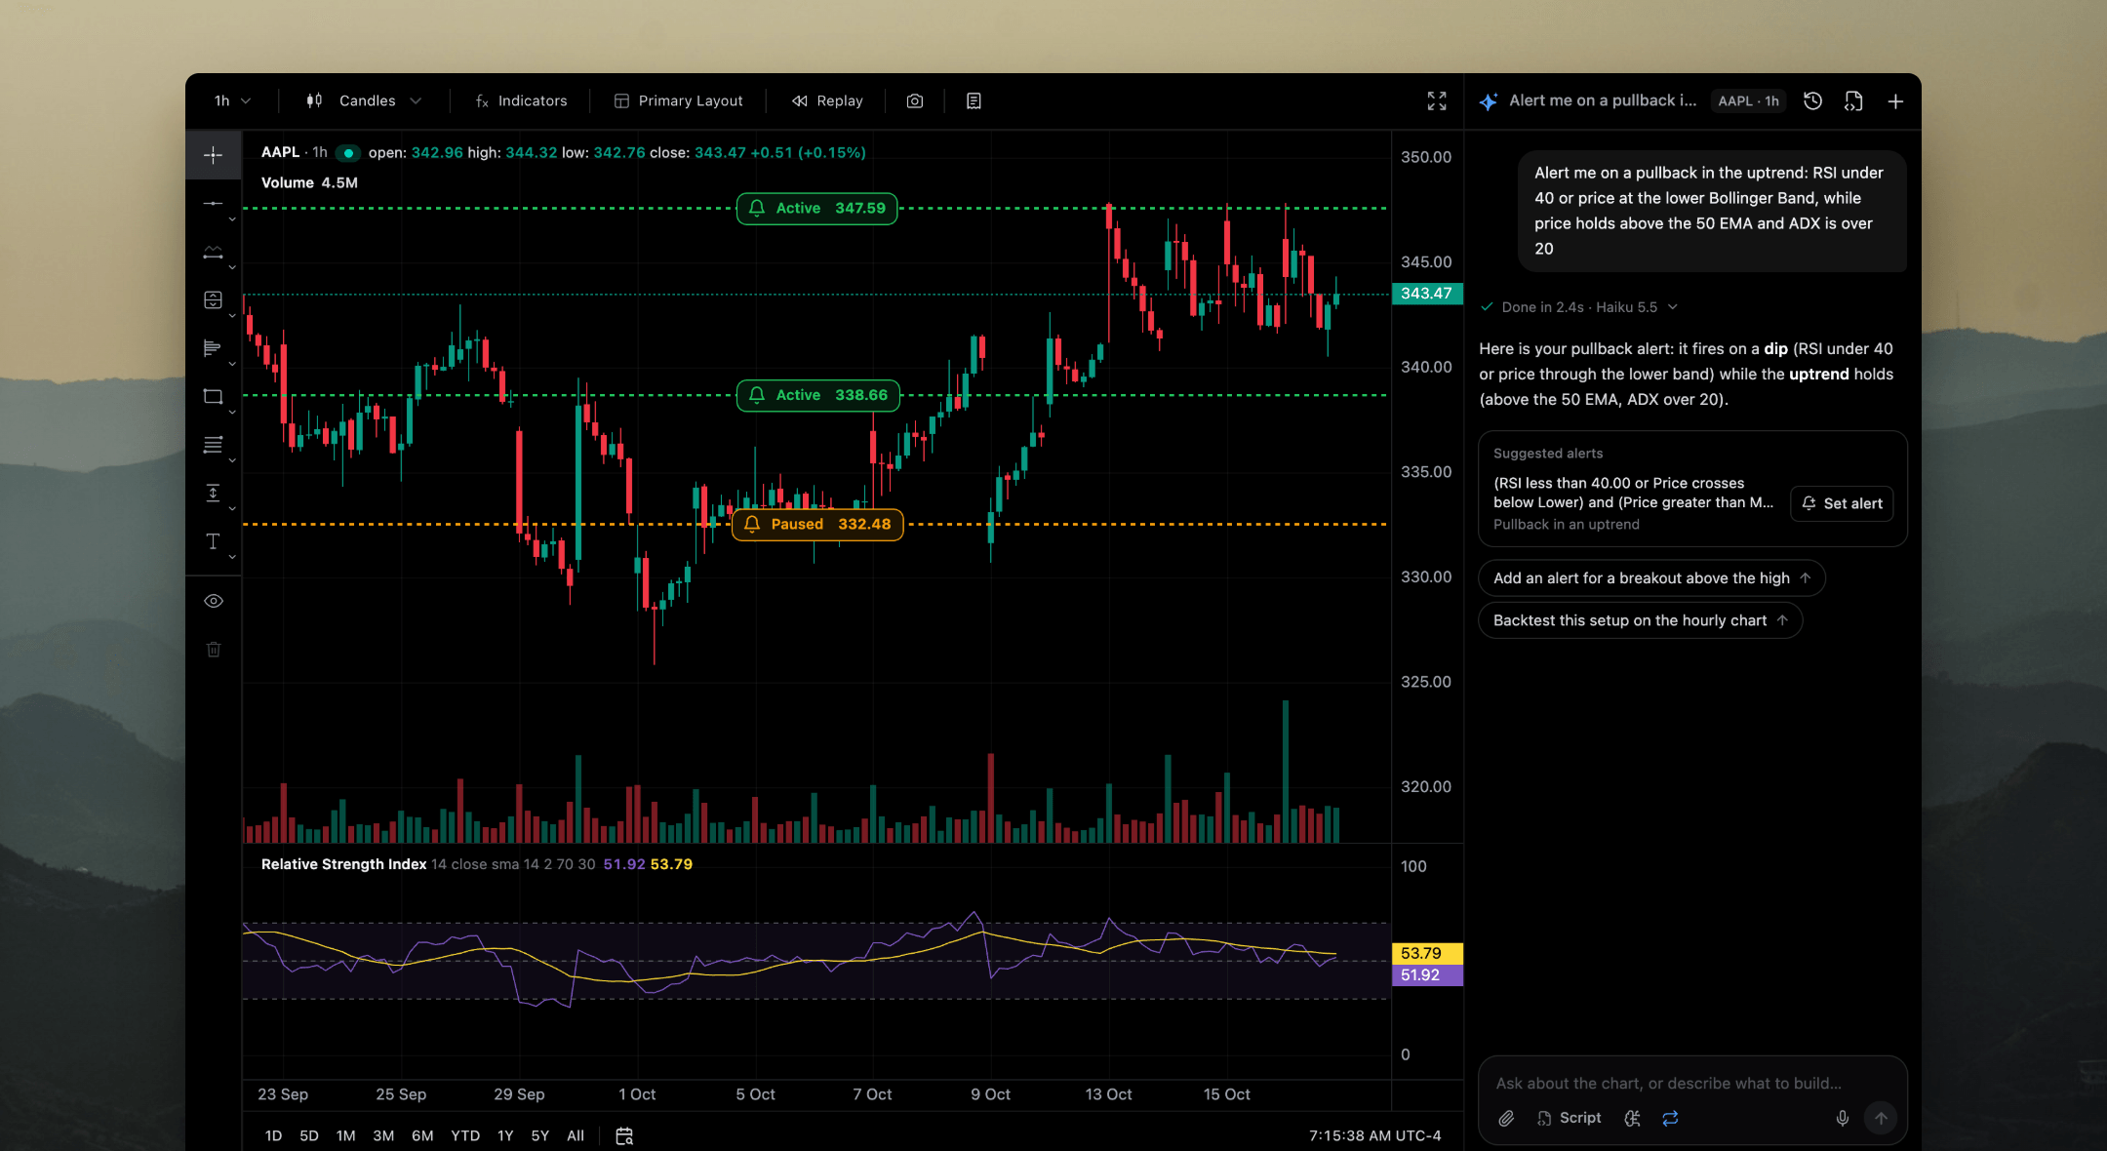The height and width of the screenshot is (1151, 2107).
Task: Open the Candles chart type dropdown
Action: pyautogui.click(x=364, y=100)
